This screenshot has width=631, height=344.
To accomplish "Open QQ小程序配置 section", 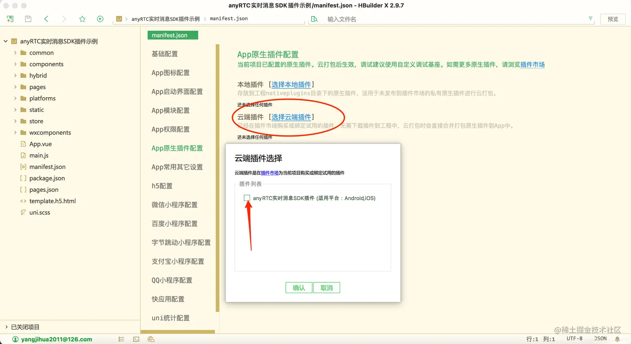I will (172, 280).
